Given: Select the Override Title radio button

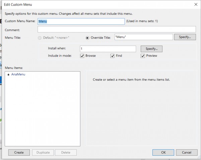Looking at the screenshot, I should click(87, 38).
